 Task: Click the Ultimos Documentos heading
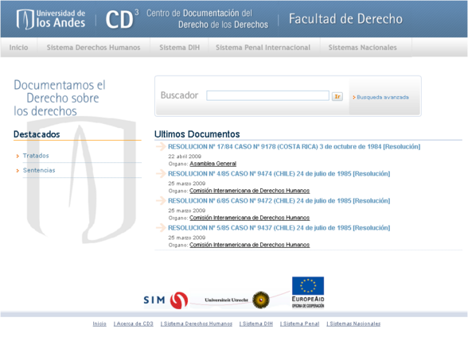pyautogui.click(x=197, y=134)
